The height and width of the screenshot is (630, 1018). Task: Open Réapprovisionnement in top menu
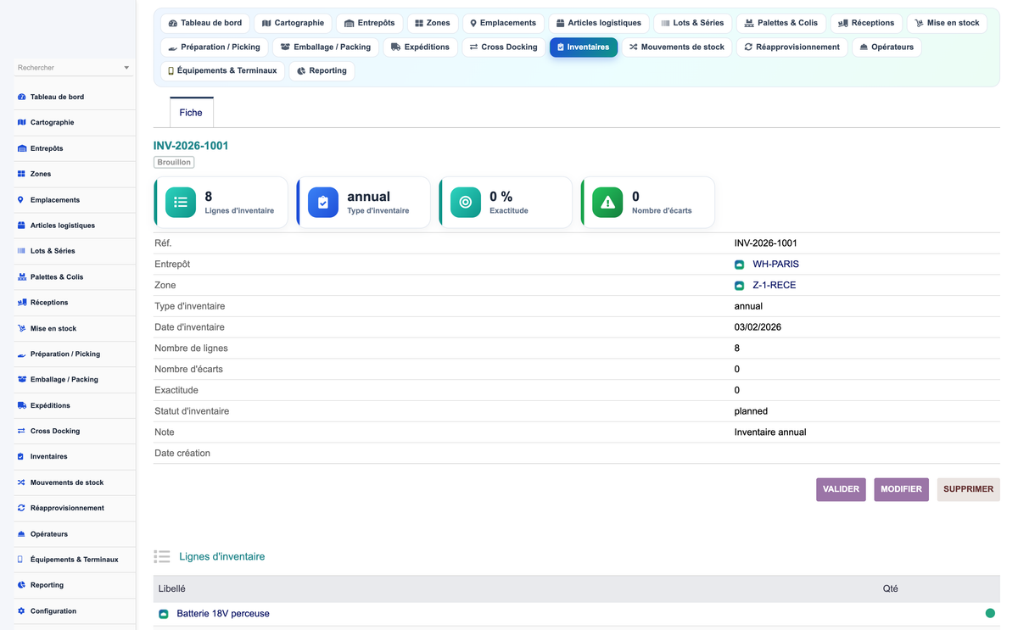(791, 47)
